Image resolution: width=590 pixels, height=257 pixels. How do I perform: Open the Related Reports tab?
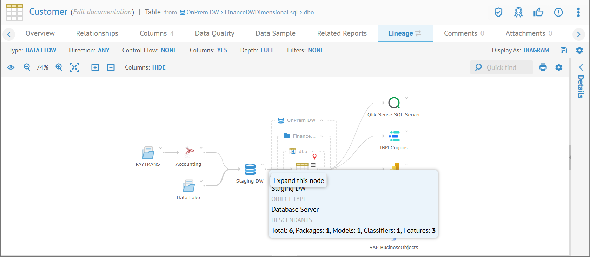coord(342,33)
